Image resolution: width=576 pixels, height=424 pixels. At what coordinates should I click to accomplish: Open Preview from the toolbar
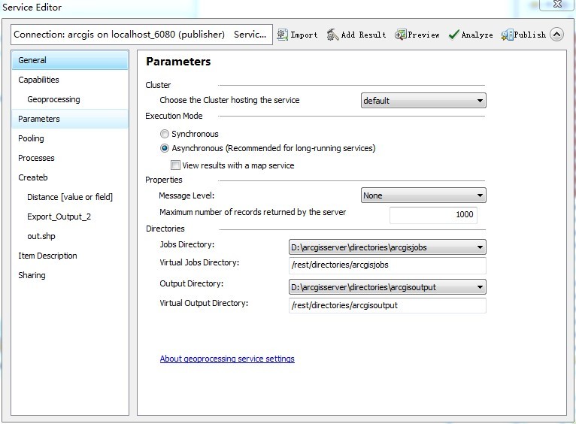(417, 35)
